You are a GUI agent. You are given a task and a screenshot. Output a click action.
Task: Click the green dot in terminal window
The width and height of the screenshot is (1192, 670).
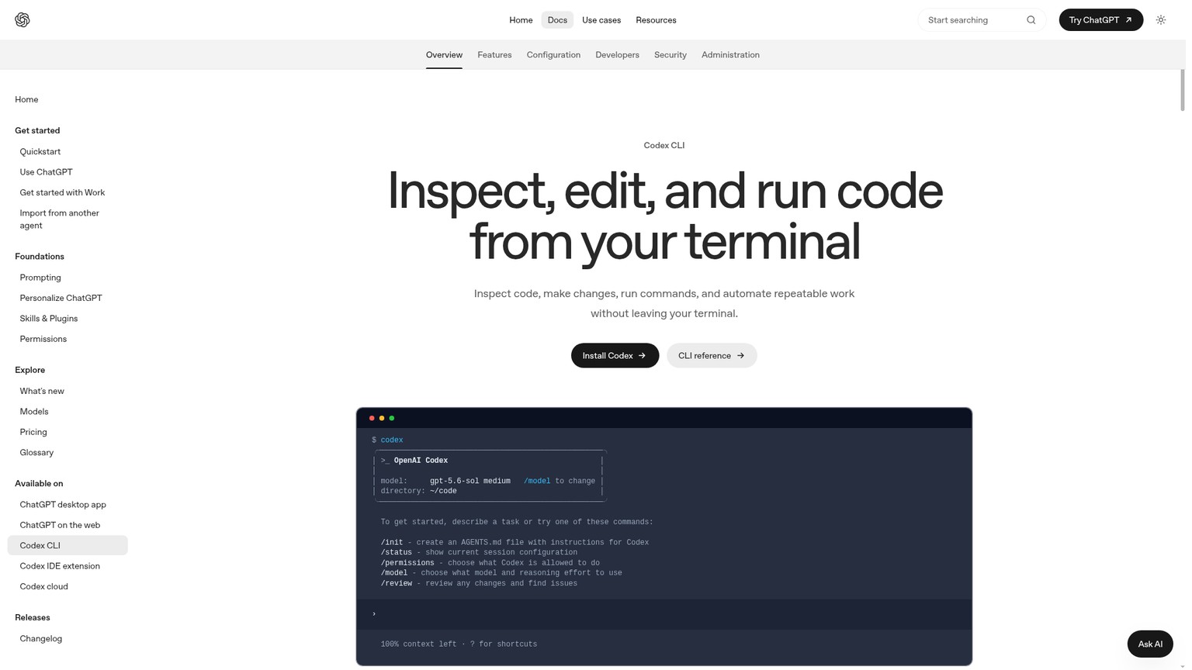click(392, 418)
